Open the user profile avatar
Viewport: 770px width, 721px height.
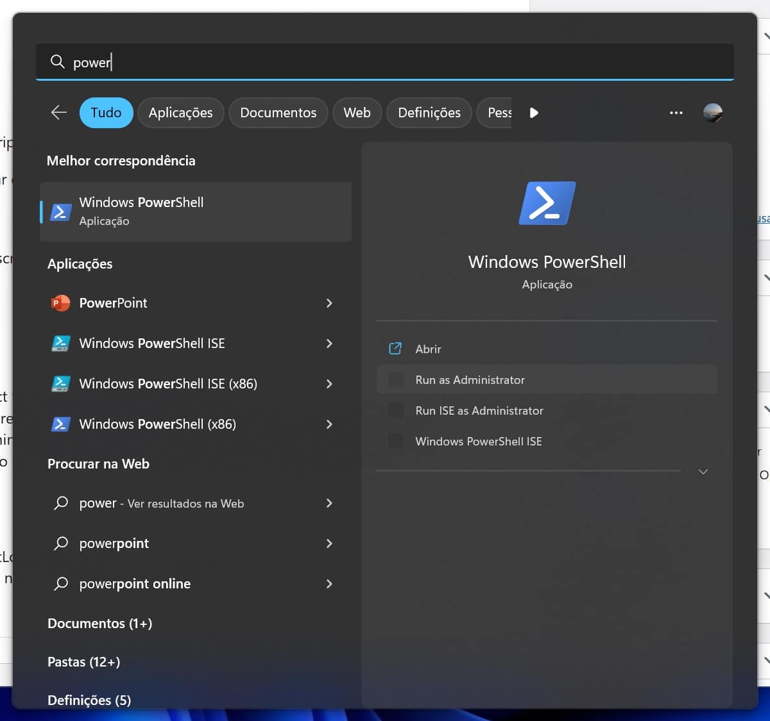tap(713, 113)
